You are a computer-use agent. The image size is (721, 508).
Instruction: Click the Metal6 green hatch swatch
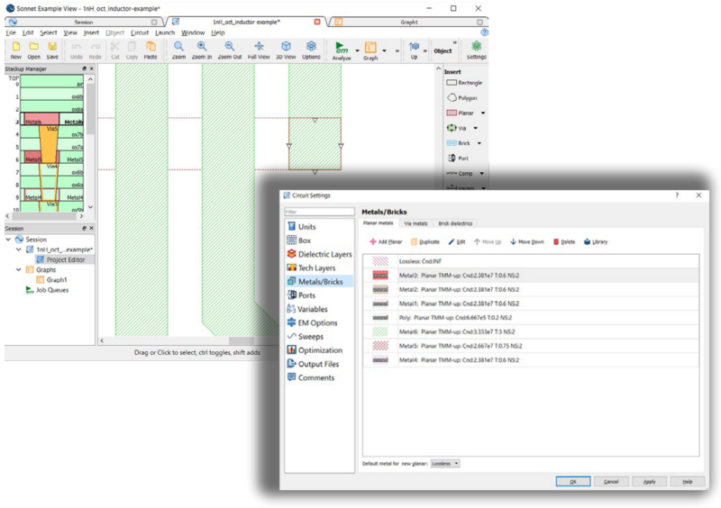click(x=380, y=331)
